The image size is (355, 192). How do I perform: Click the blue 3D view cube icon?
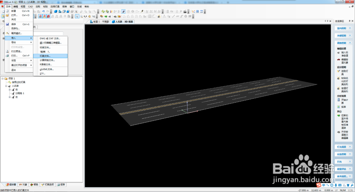[55, 12]
